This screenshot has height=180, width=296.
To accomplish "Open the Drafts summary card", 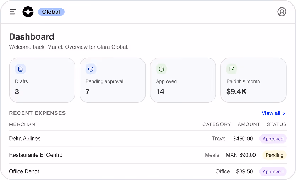I will coord(42,80).
